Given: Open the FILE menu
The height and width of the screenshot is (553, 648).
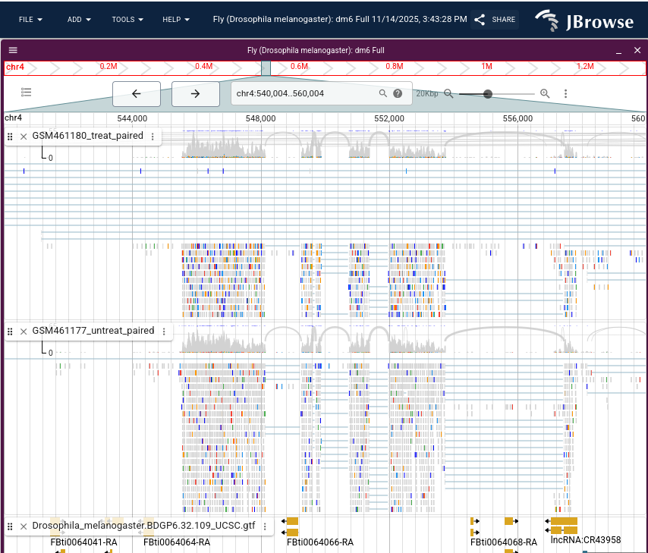Looking at the screenshot, I should point(30,19).
